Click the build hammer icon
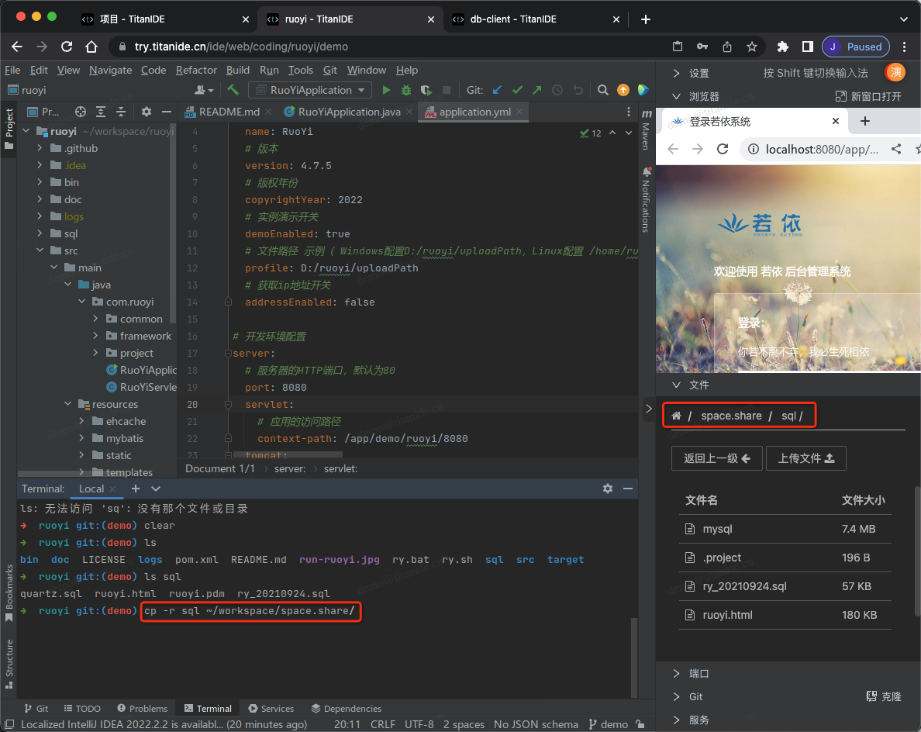This screenshot has width=921, height=732. 233,91
